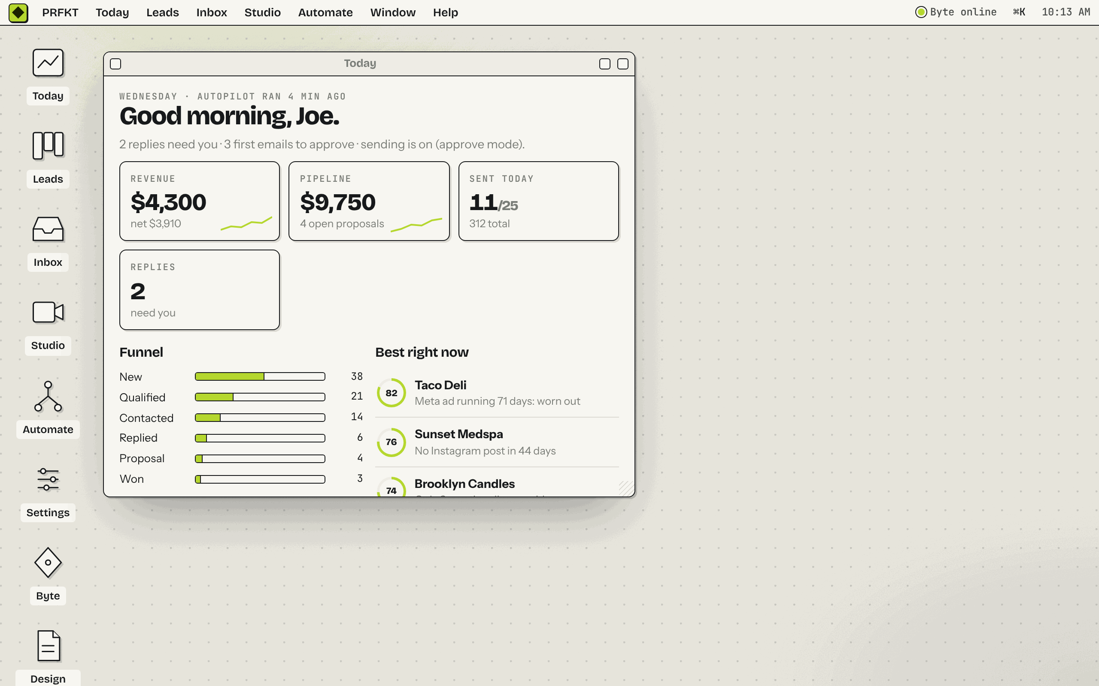Image resolution: width=1099 pixels, height=686 pixels.
Task: Click the Proposal funnel progress bar
Action: point(260,459)
